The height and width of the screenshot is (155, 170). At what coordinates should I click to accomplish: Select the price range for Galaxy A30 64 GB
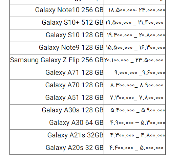point(137,123)
